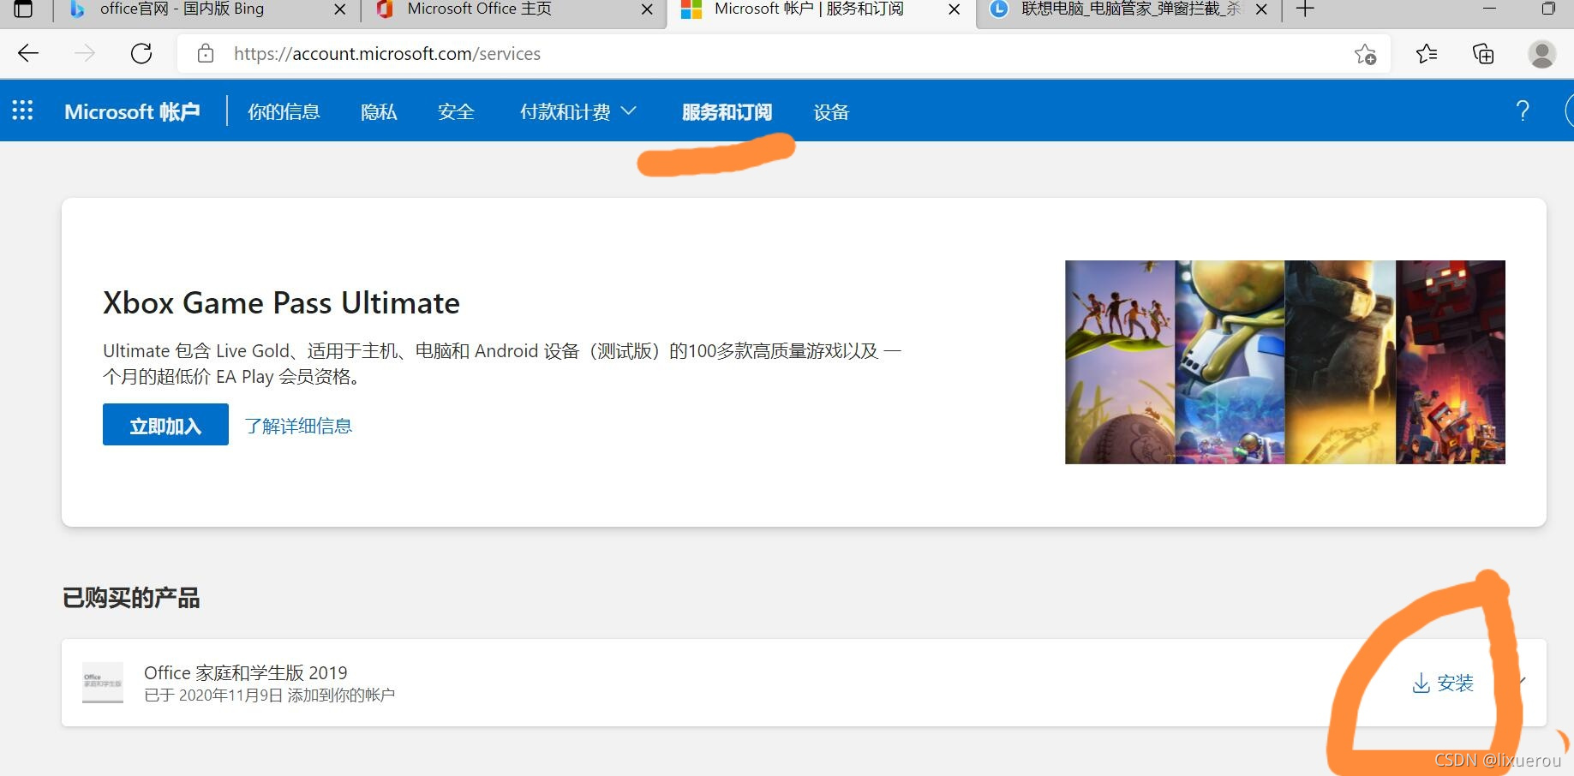The height and width of the screenshot is (776, 1574).
Task: Click 已于 2020年11月9日 添加到你的帐户 text
Action: pos(269,695)
